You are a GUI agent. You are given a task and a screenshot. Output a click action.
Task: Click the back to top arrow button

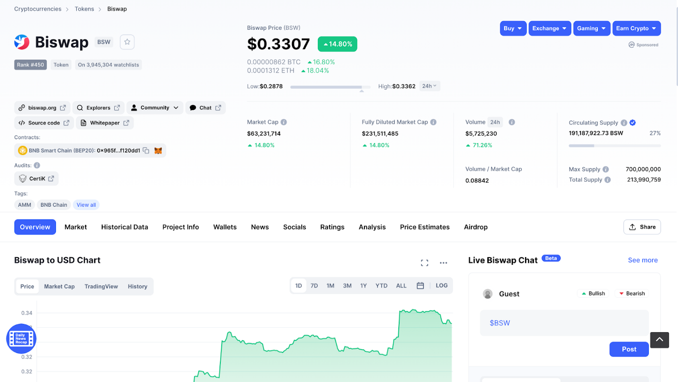[660, 340]
